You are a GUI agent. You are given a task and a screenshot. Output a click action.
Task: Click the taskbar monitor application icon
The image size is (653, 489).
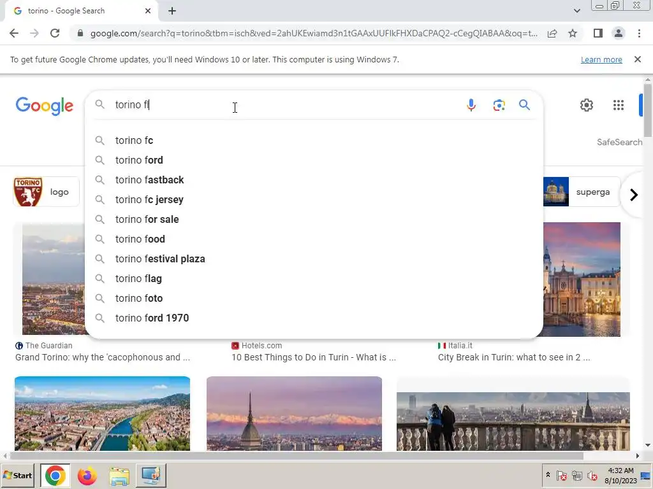point(150,475)
